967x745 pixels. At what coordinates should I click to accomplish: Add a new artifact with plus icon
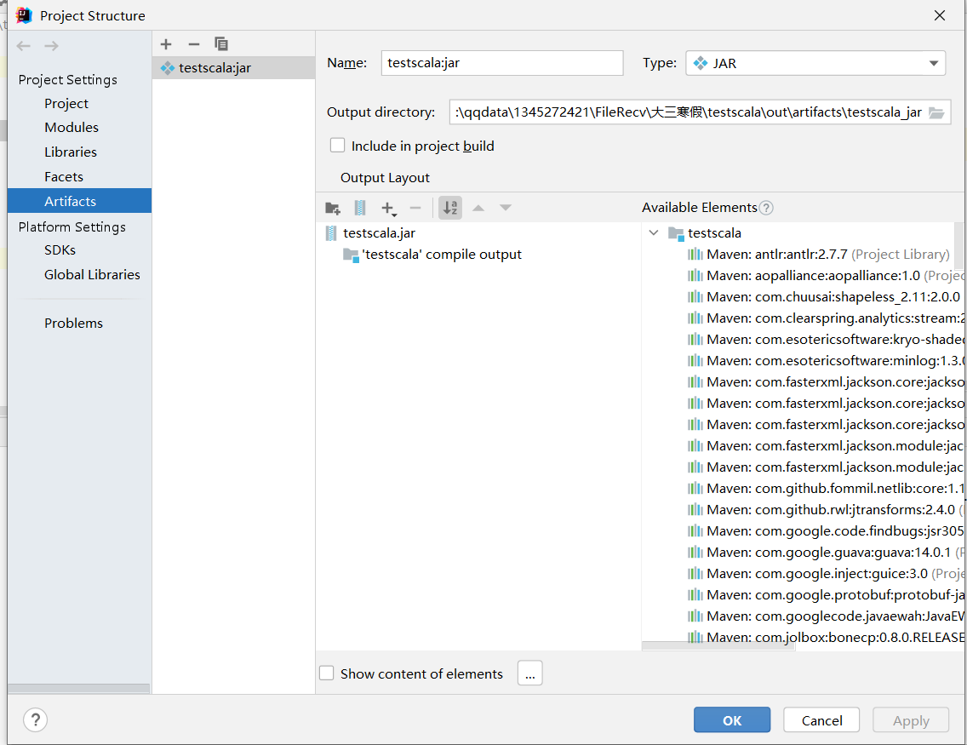click(x=166, y=44)
